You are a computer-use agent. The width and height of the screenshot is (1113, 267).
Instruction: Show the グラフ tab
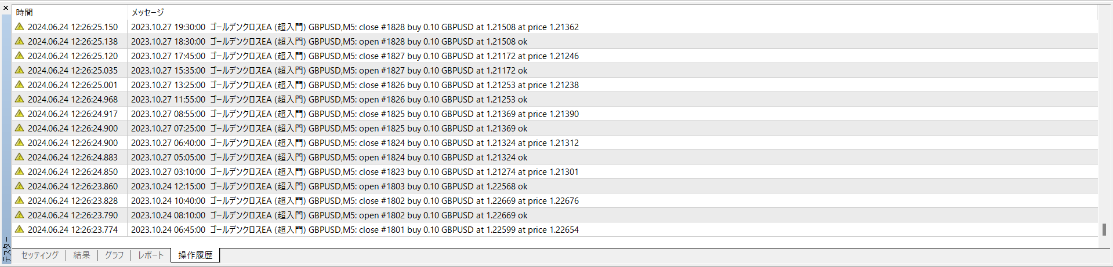tap(114, 255)
